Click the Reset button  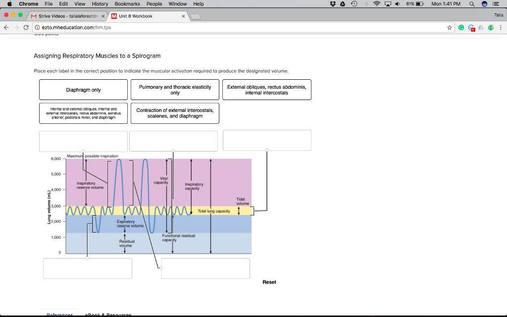coord(269,282)
